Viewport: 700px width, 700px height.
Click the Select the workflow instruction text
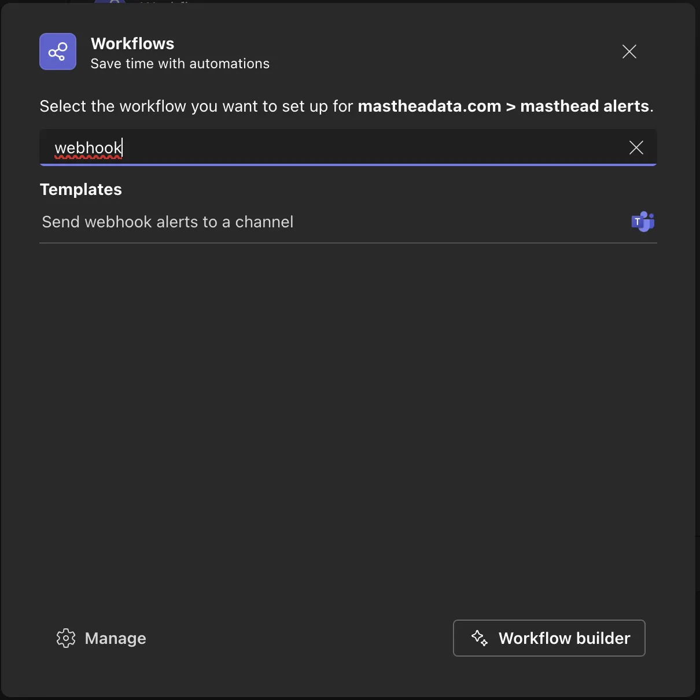tap(196, 106)
